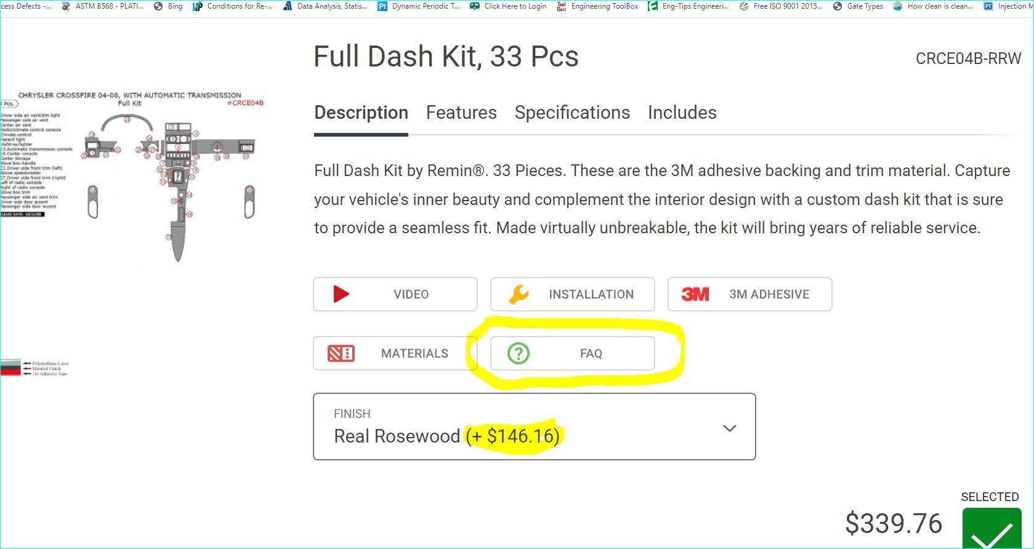Open the Click Here to Login bookmark
This screenshot has width=1034, height=549.
508,6
